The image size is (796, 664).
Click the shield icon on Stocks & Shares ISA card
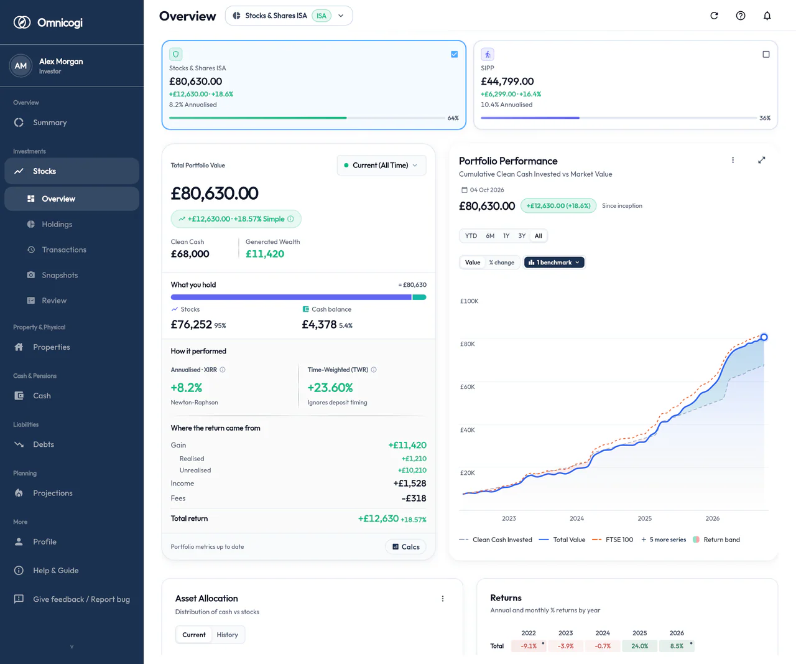tap(176, 54)
